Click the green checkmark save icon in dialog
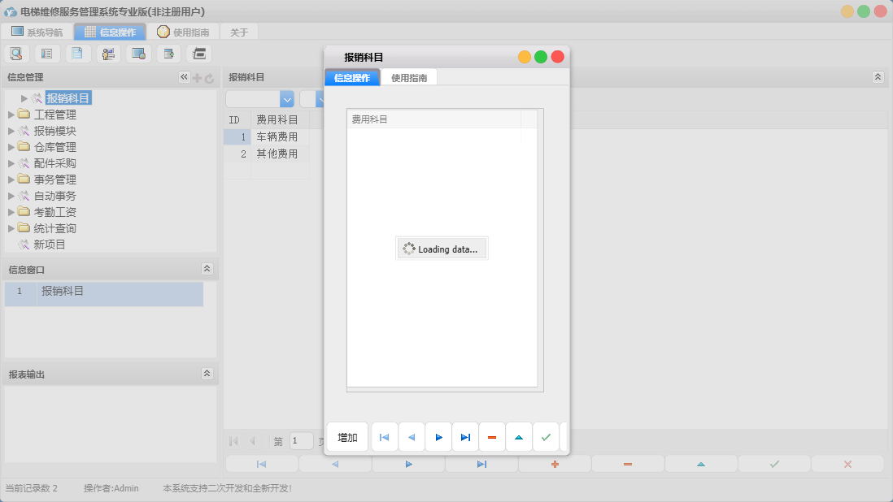This screenshot has height=502, width=893. point(546,437)
